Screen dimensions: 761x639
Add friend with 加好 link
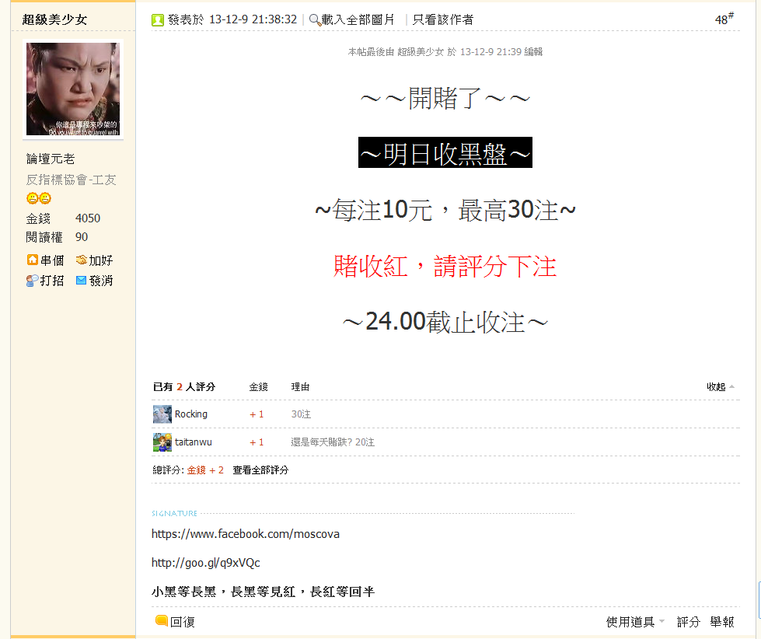(x=101, y=260)
